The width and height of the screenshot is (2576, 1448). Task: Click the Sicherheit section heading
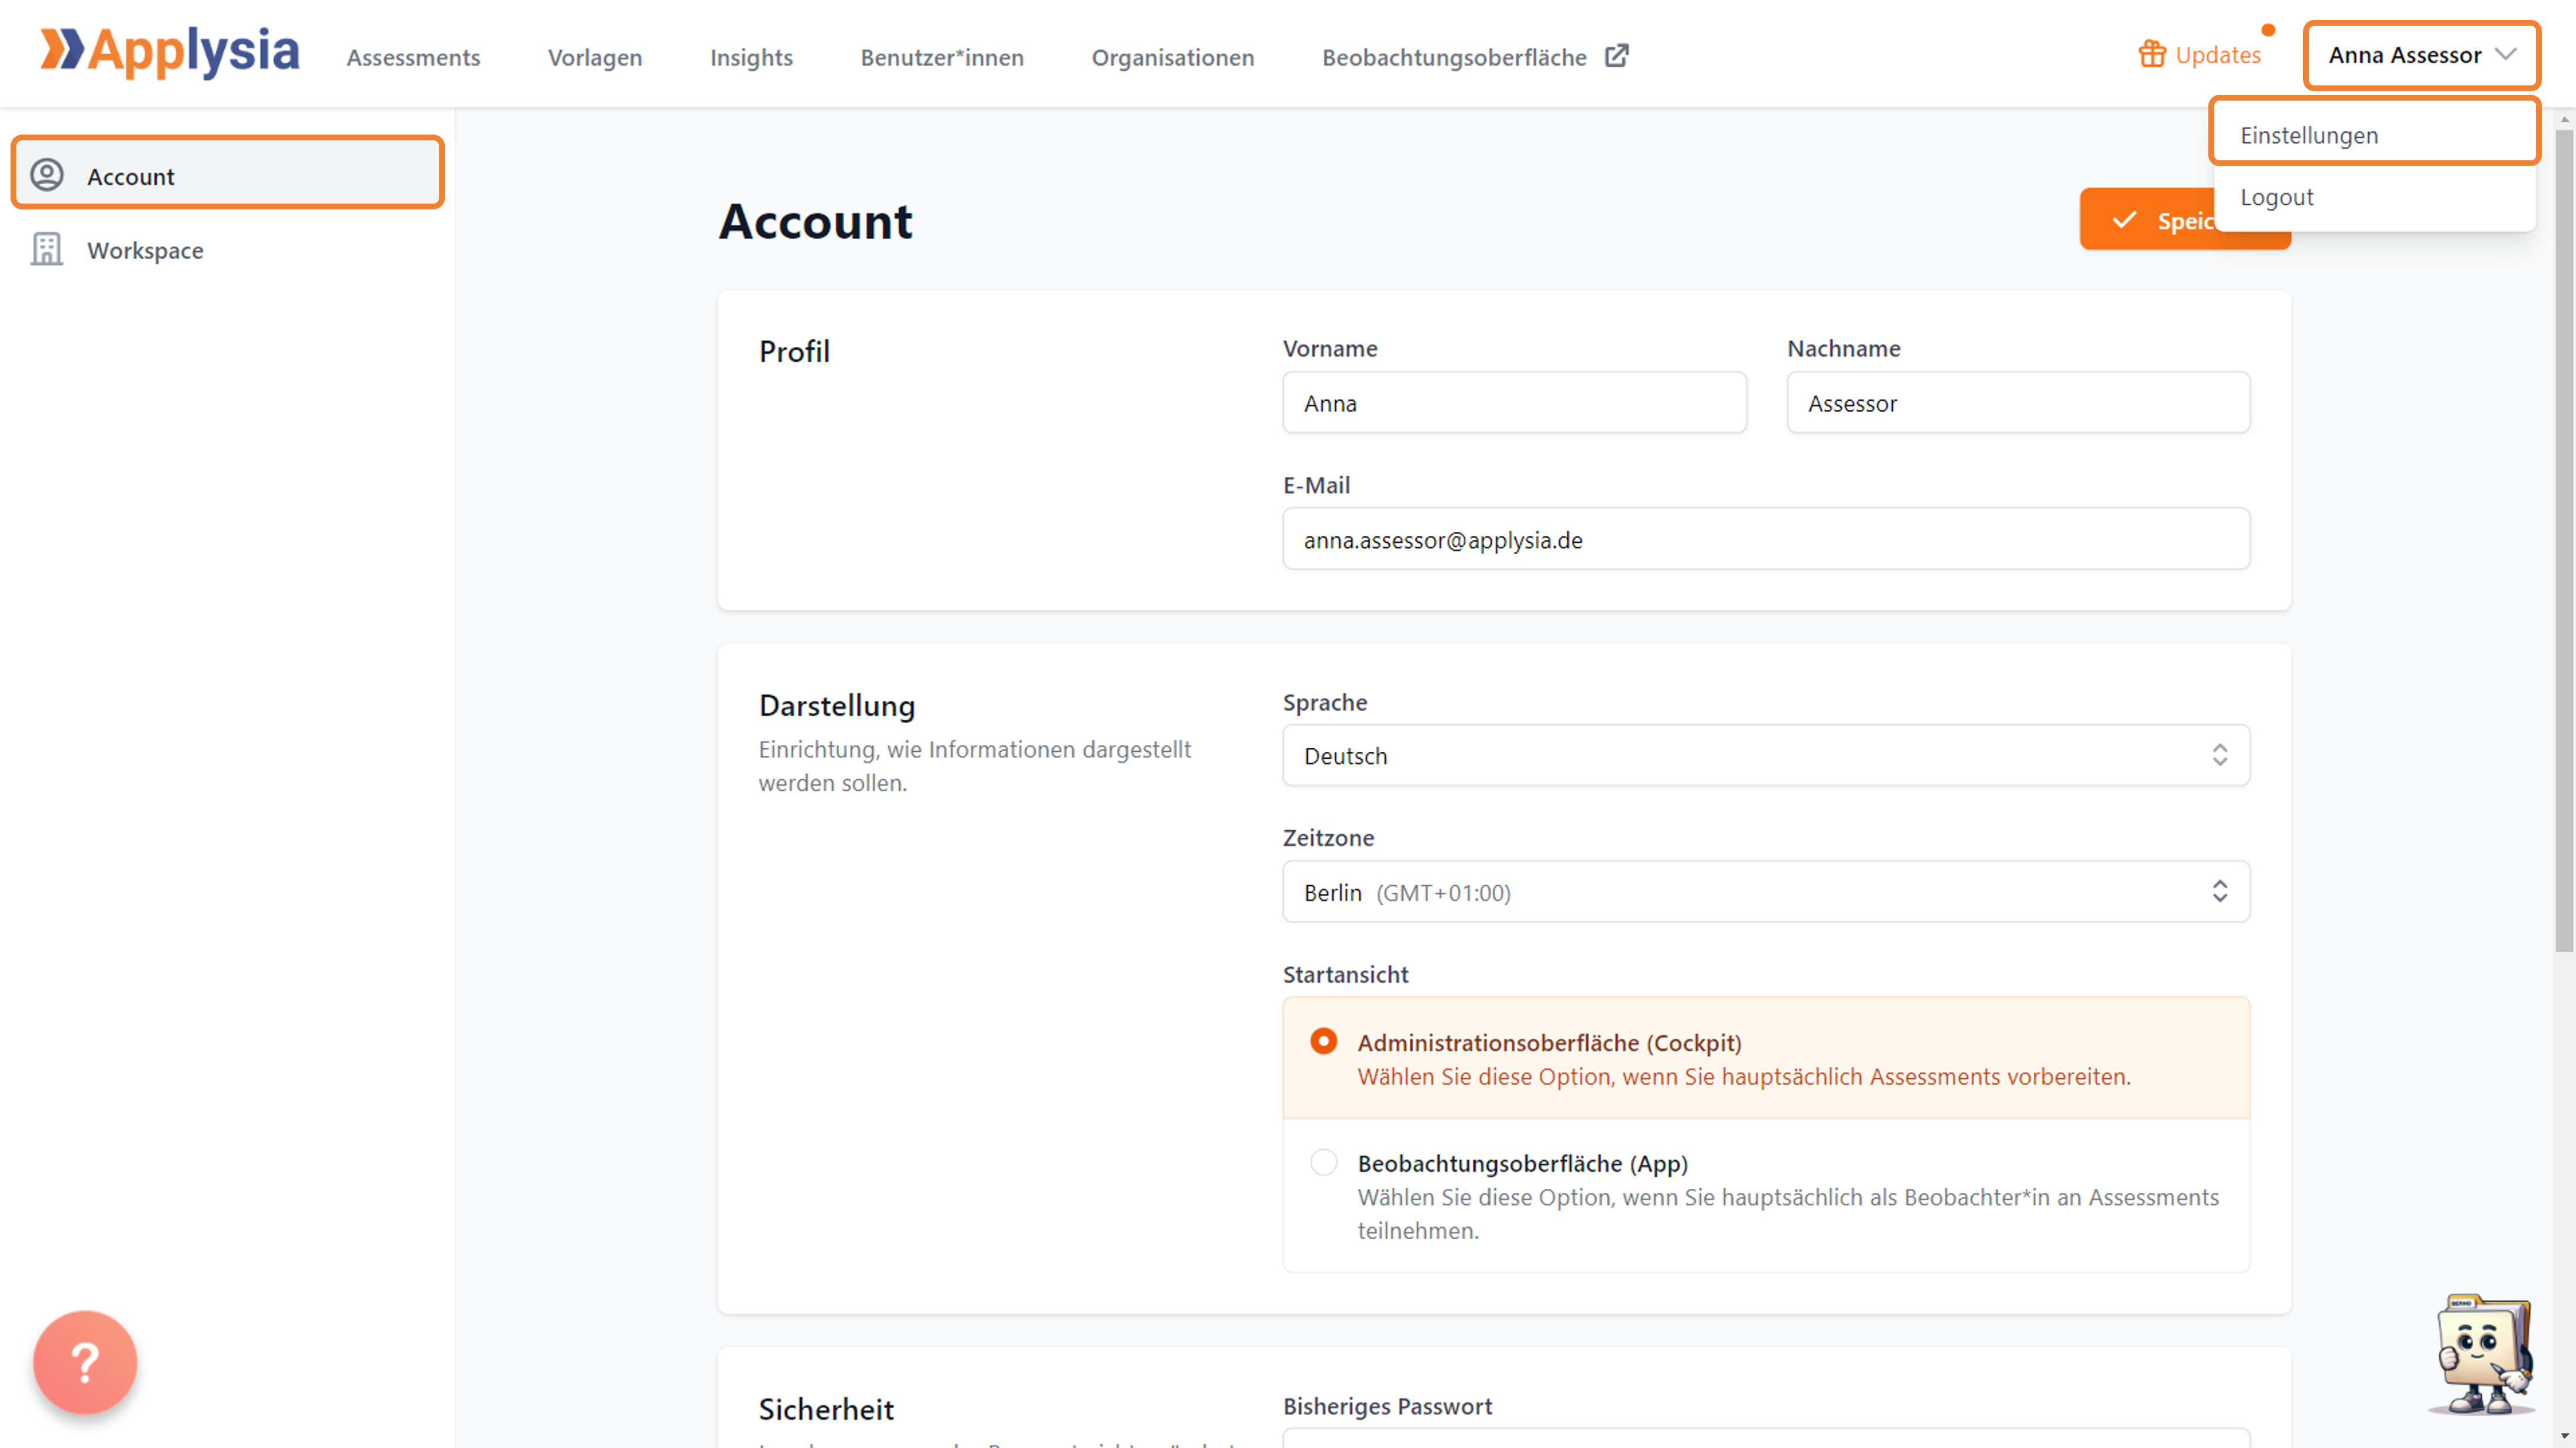click(826, 1409)
